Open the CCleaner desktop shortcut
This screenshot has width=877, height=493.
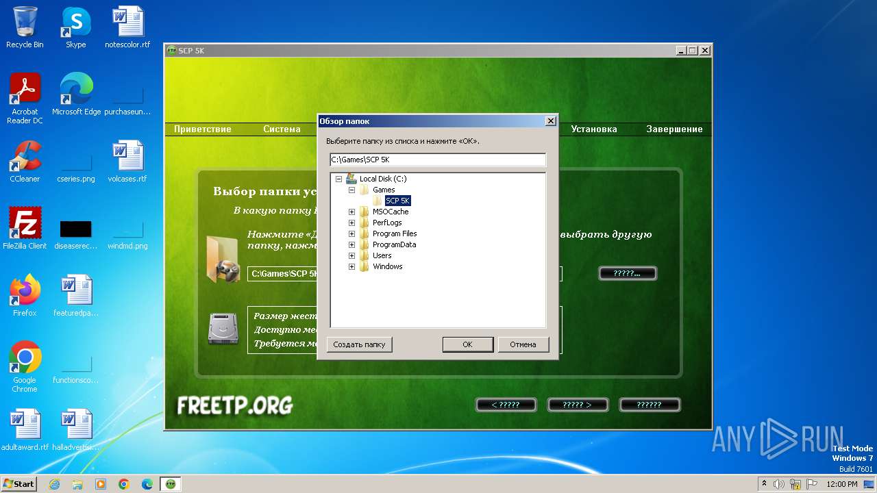25,162
